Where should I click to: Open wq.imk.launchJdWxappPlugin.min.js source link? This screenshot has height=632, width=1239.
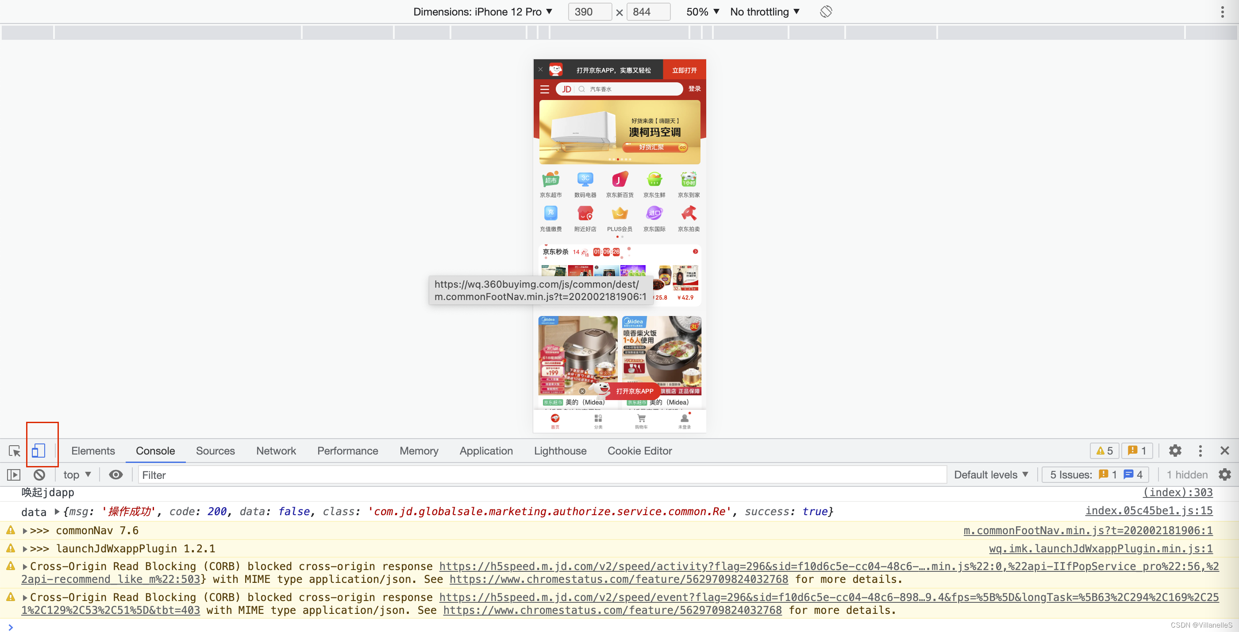(x=1100, y=549)
